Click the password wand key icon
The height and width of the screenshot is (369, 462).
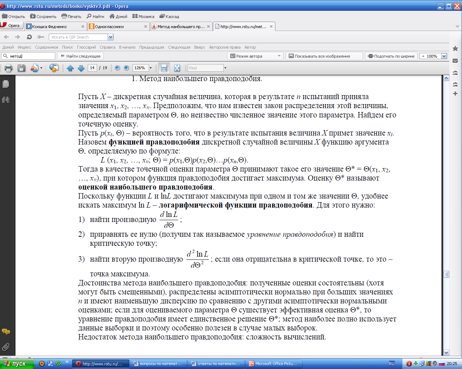(x=41, y=37)
